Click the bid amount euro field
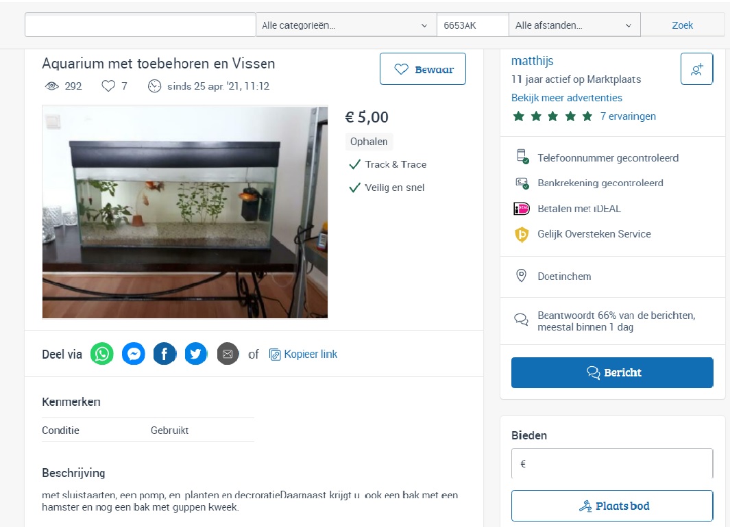 click(x=612, y=463)
